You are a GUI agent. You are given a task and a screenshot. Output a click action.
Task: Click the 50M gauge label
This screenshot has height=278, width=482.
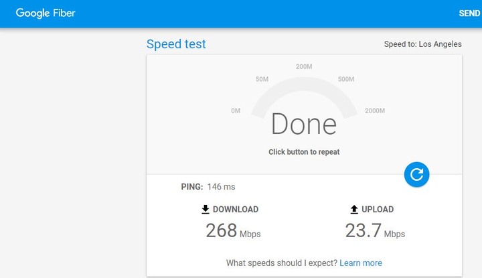(262, 79)
